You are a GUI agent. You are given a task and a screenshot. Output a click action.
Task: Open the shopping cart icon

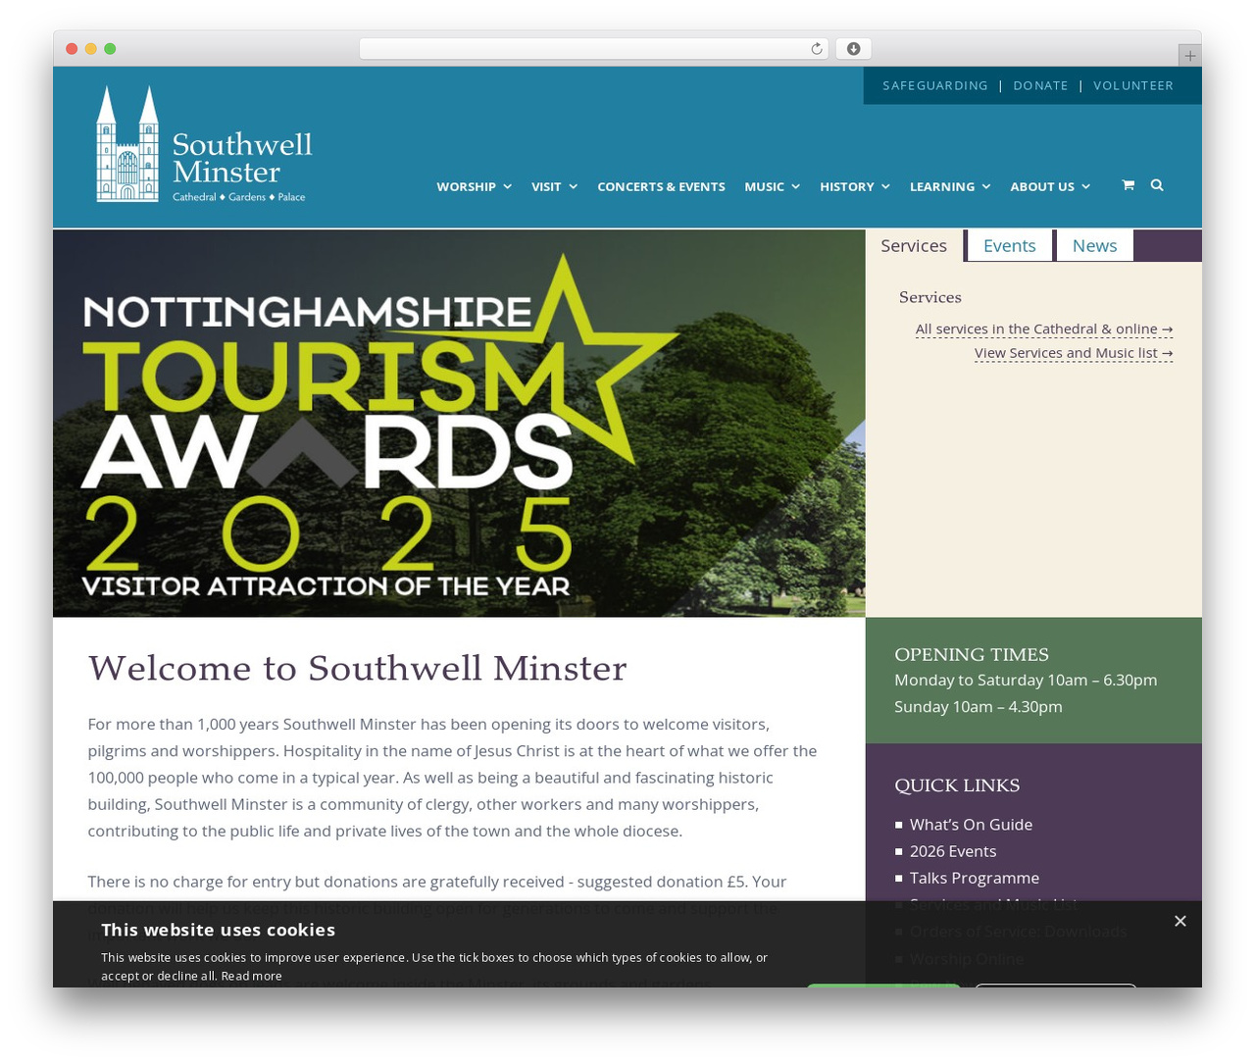(x=1128, y=185)
